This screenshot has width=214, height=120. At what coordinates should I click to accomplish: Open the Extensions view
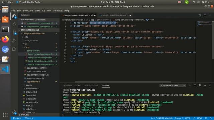pos(14,49)
